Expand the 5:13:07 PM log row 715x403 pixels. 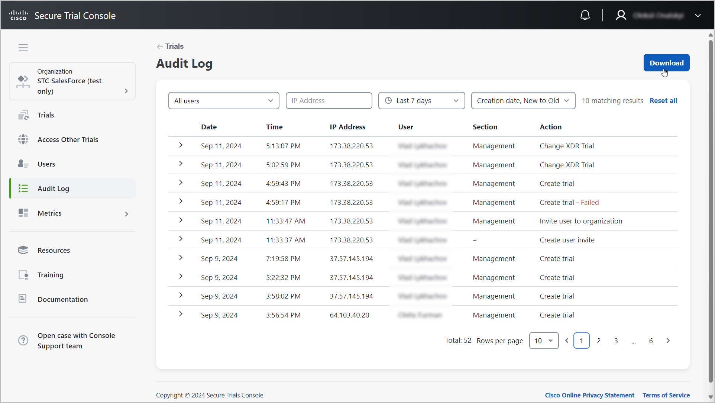coord(181,145)
